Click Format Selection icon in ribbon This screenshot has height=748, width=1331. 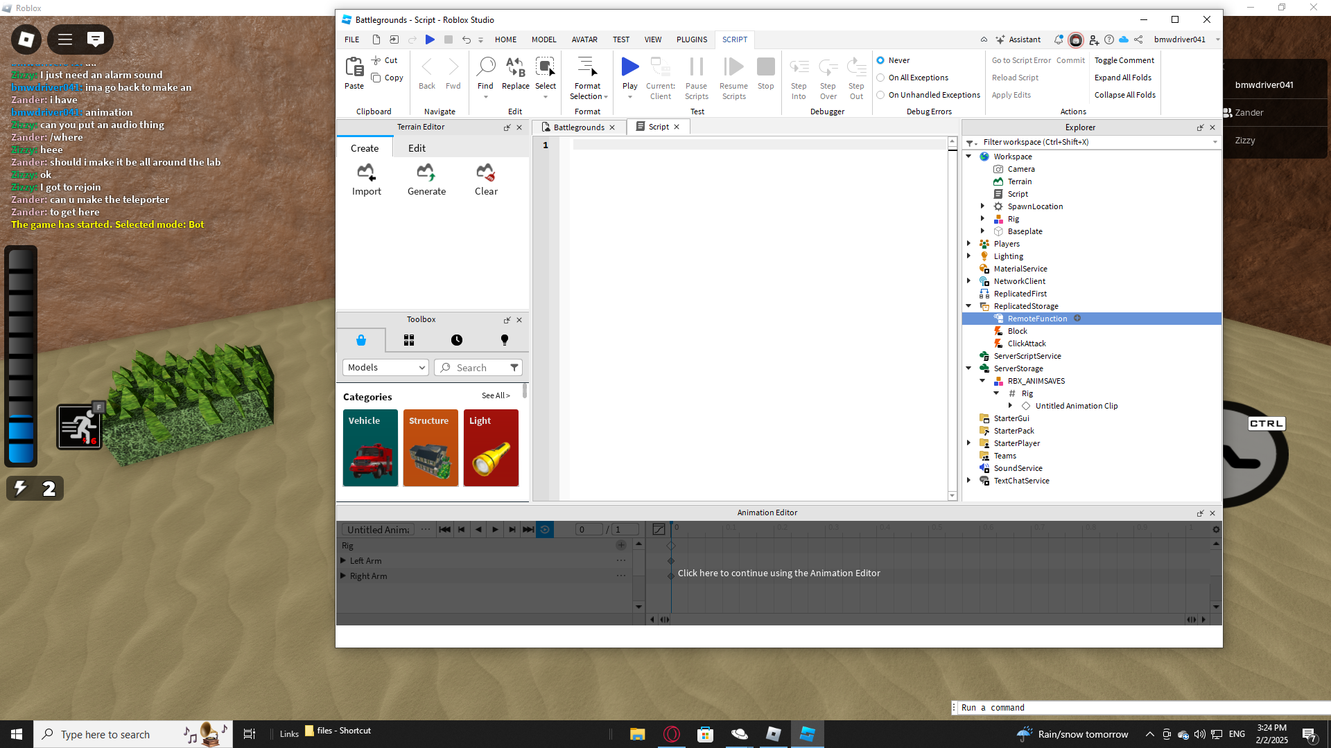pyautogui.click(x=587, y=67)
